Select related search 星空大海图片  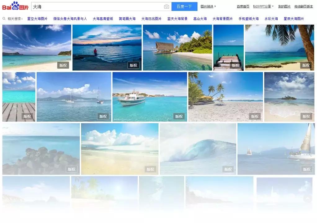coord(37,19)
